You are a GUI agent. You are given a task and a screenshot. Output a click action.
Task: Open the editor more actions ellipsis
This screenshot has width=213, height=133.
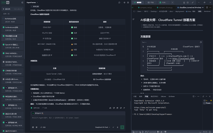coord(210,7)
